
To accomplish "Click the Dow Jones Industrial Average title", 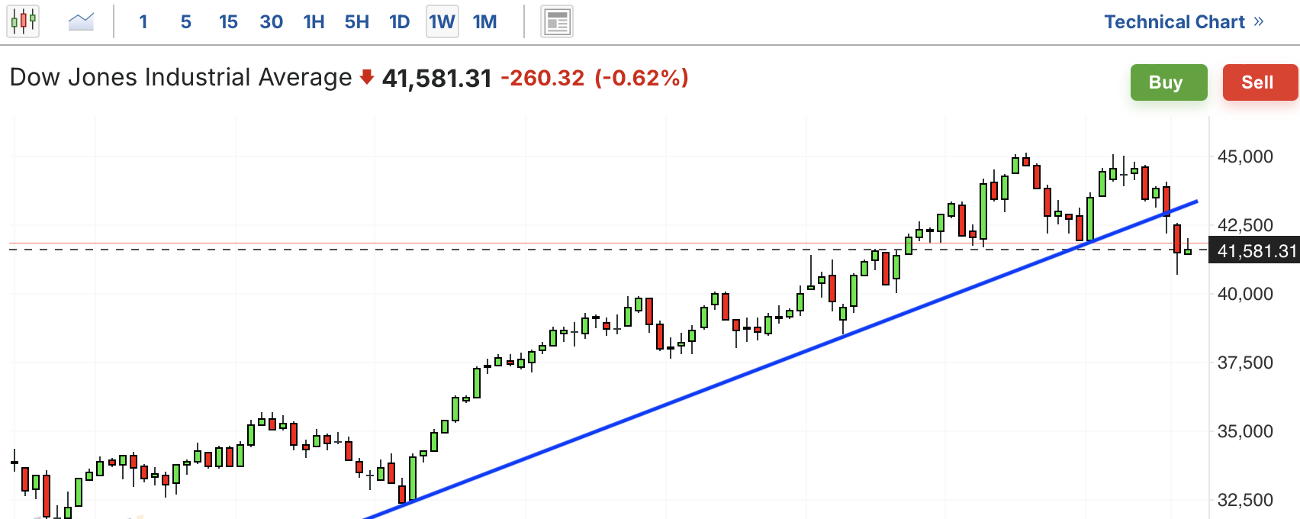I will pyautogui.click(x=181, y=78).
